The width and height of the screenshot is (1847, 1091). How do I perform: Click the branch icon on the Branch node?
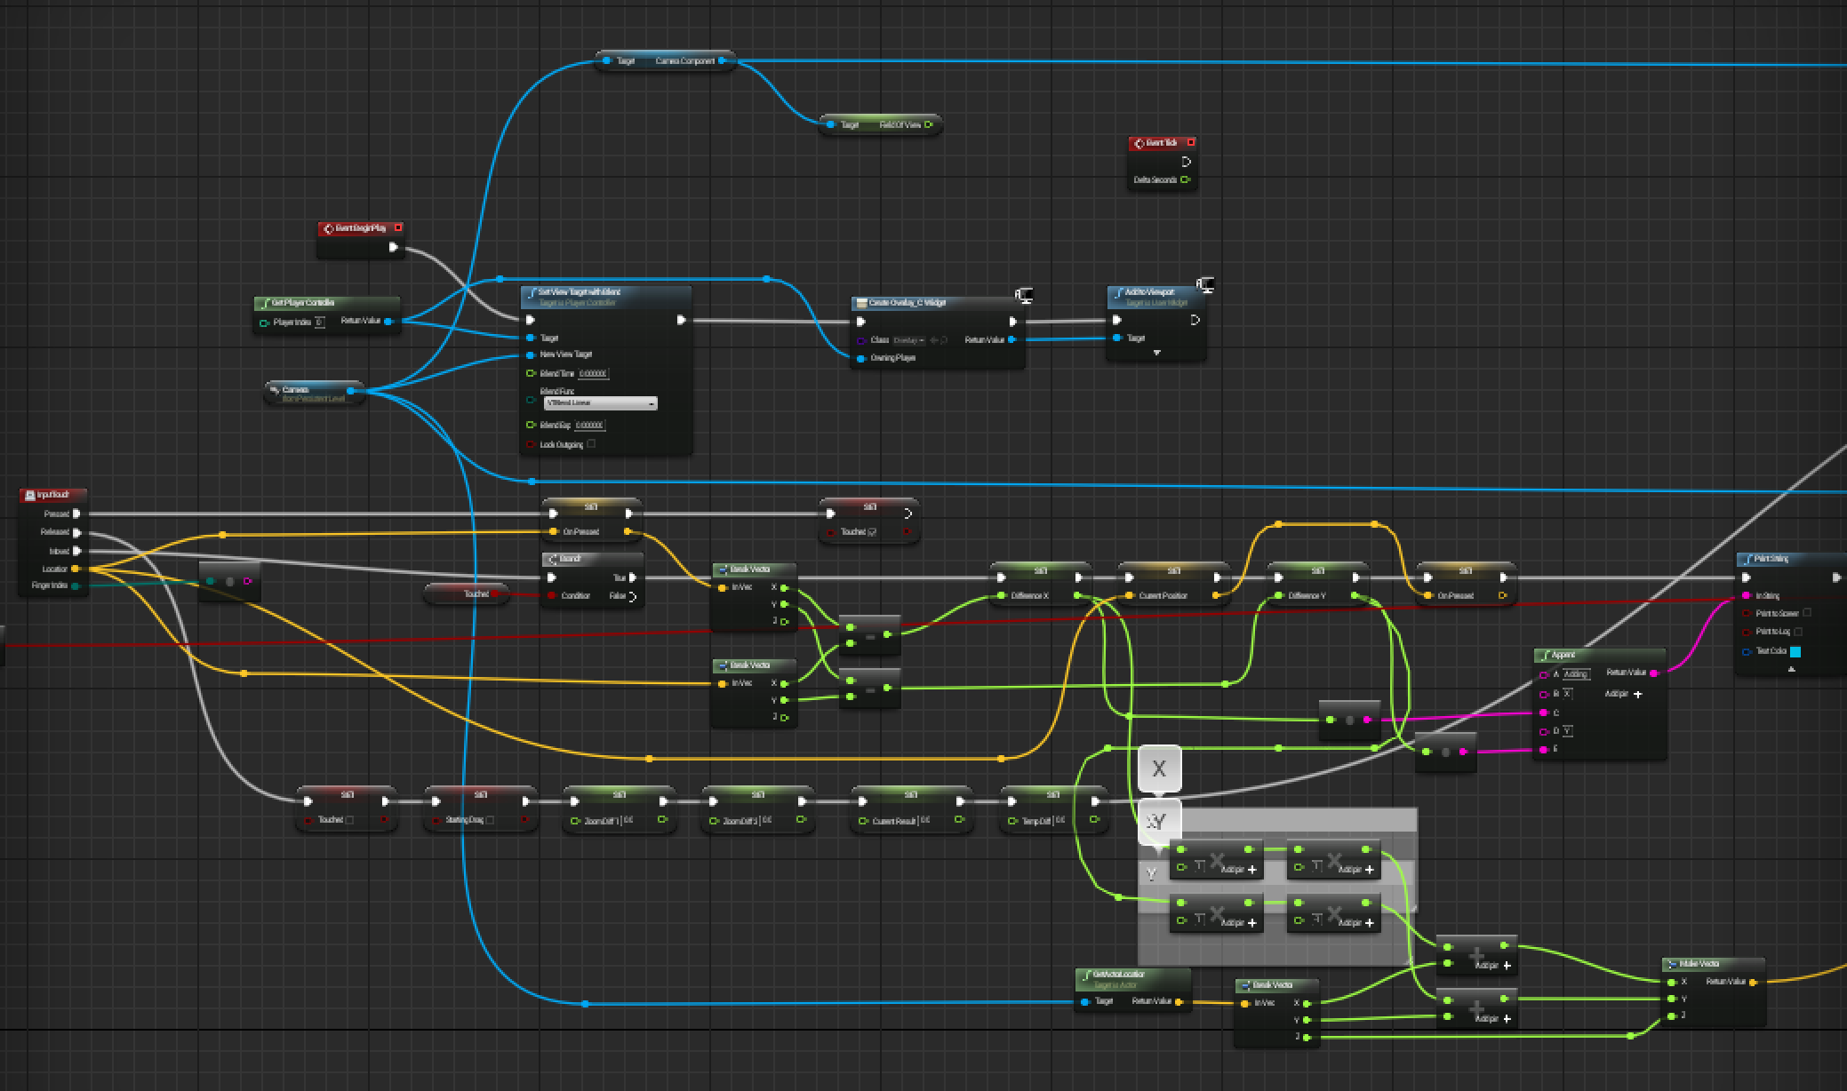tap(554, 560)
